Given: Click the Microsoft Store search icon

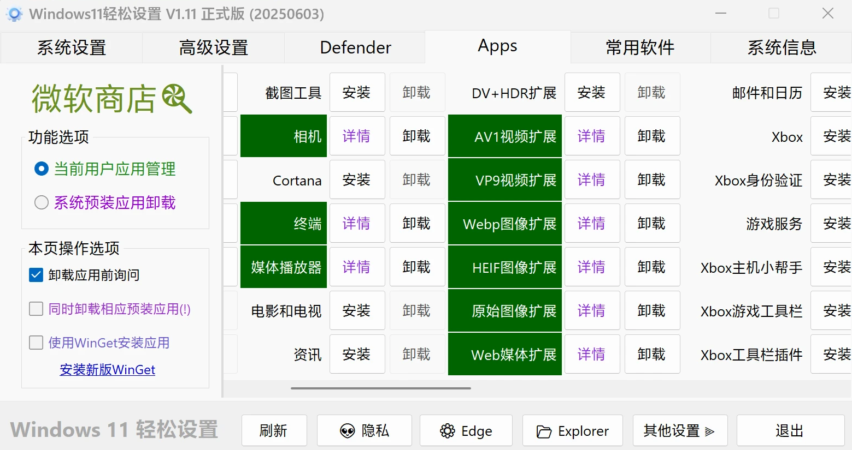Looking at the screenshot, I should coord(177,99).
